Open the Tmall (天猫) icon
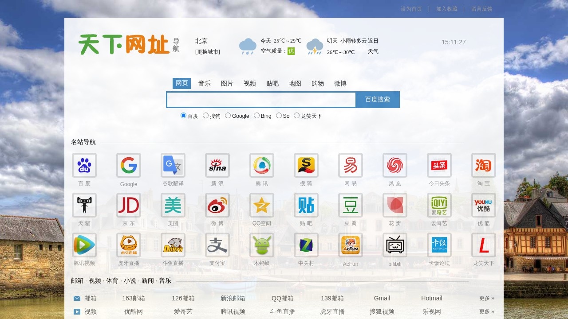The height and width of the screenshot is (319, 568). (x=84, y=205)
